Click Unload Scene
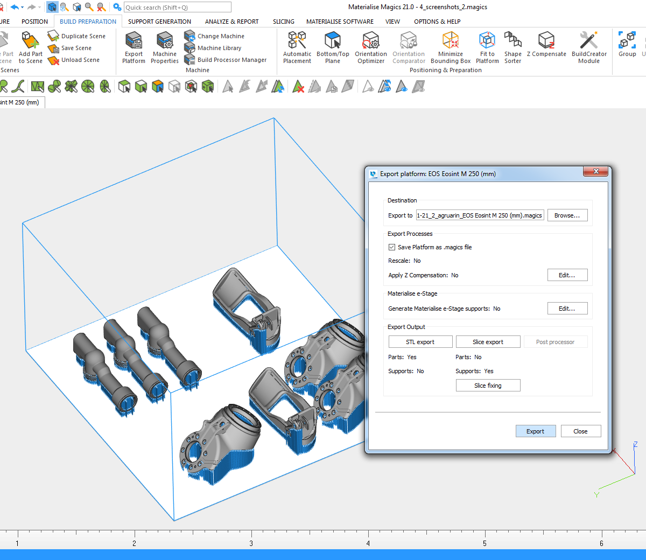The width and height of the screenshot is (646, 560). pyautogui.click(x=74, y=60)
